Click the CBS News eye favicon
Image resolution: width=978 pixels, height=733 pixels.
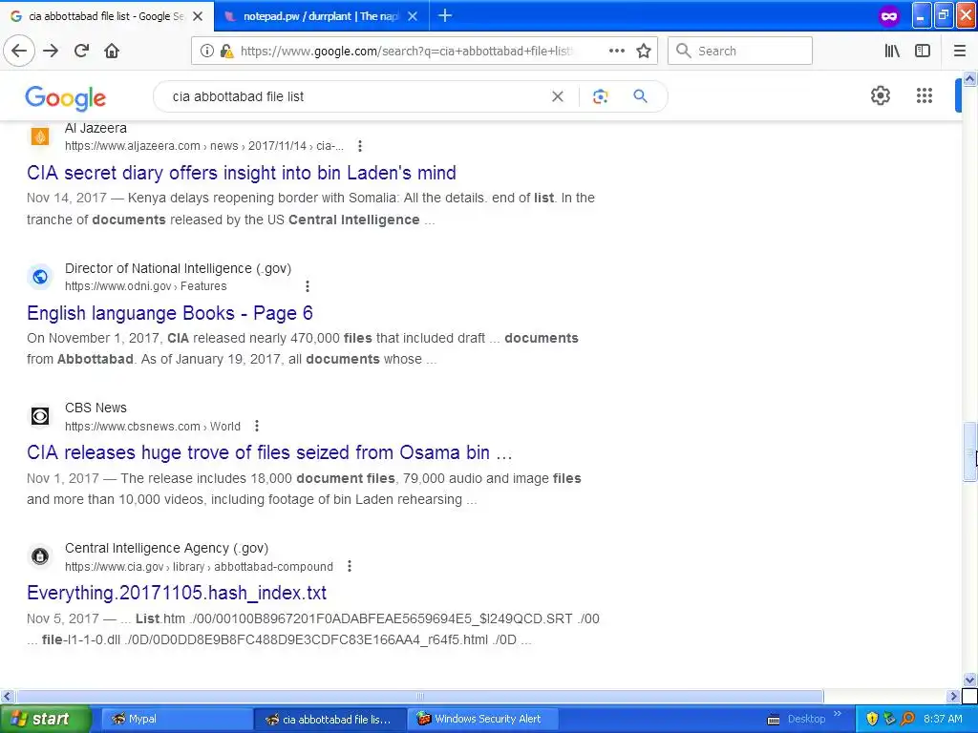[40, 416]
